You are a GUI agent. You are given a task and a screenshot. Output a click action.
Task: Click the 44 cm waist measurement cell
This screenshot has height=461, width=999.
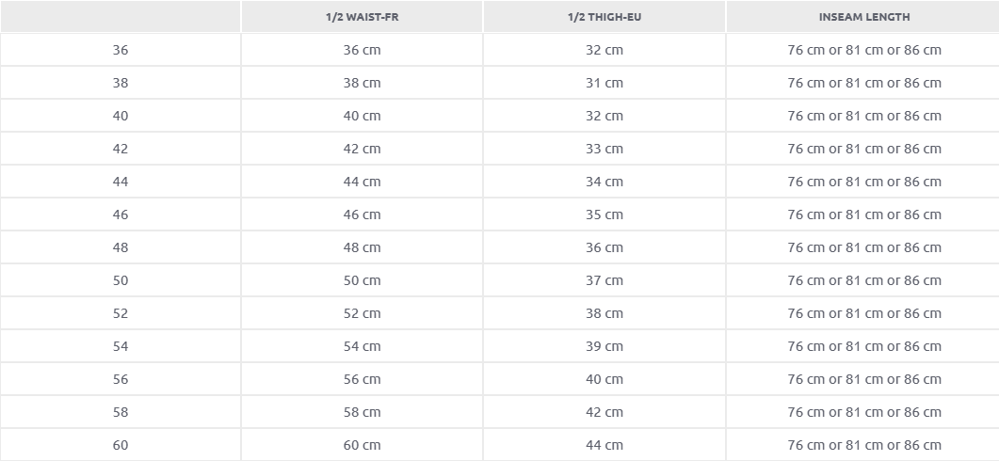362,182
